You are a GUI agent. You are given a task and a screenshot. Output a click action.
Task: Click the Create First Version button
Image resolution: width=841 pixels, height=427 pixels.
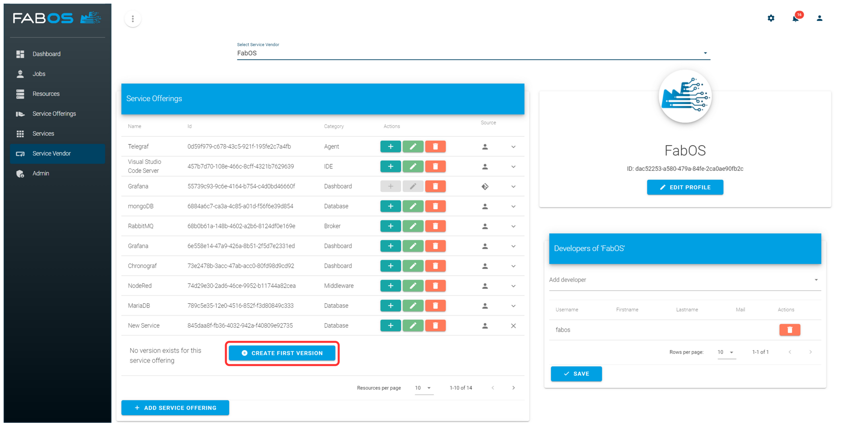tap(282, 353)
